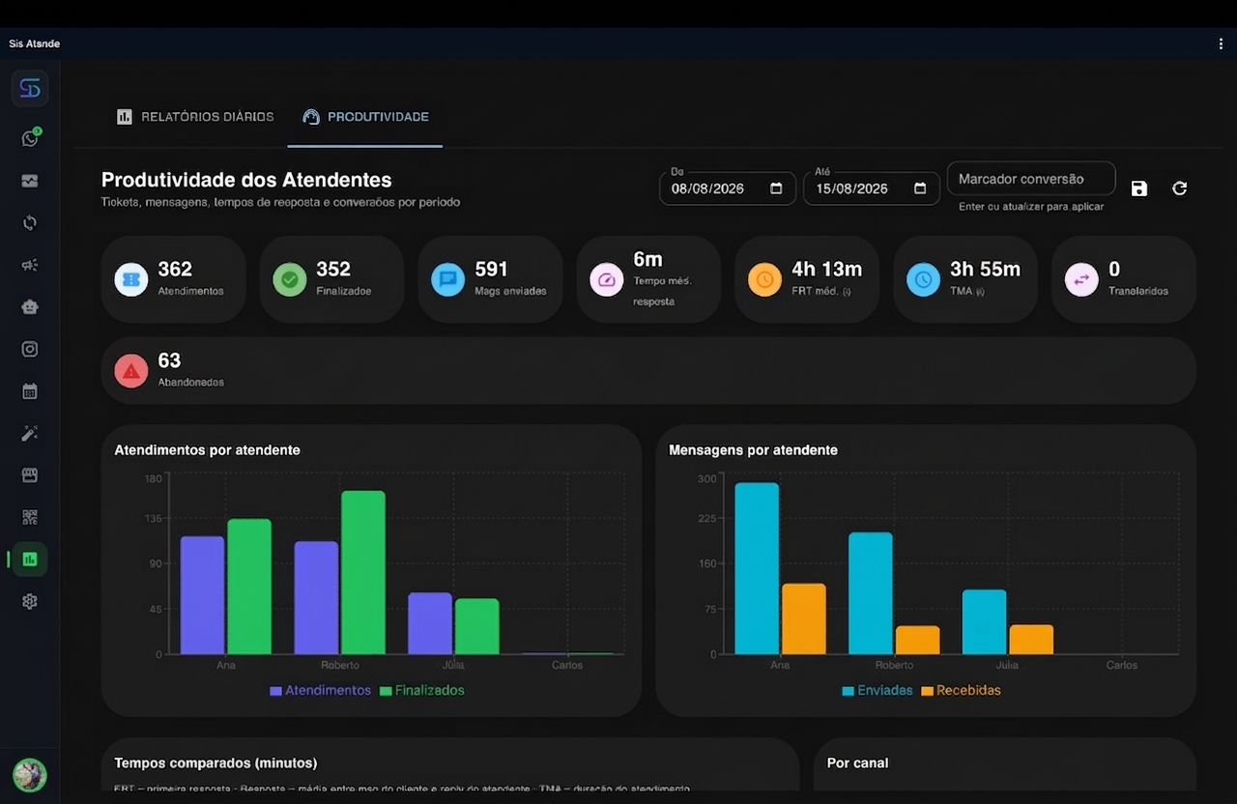Click the save floppy disk icon
Image resolution: width=1237 pixels, height=804 pixels.
tap(1139, 188)
